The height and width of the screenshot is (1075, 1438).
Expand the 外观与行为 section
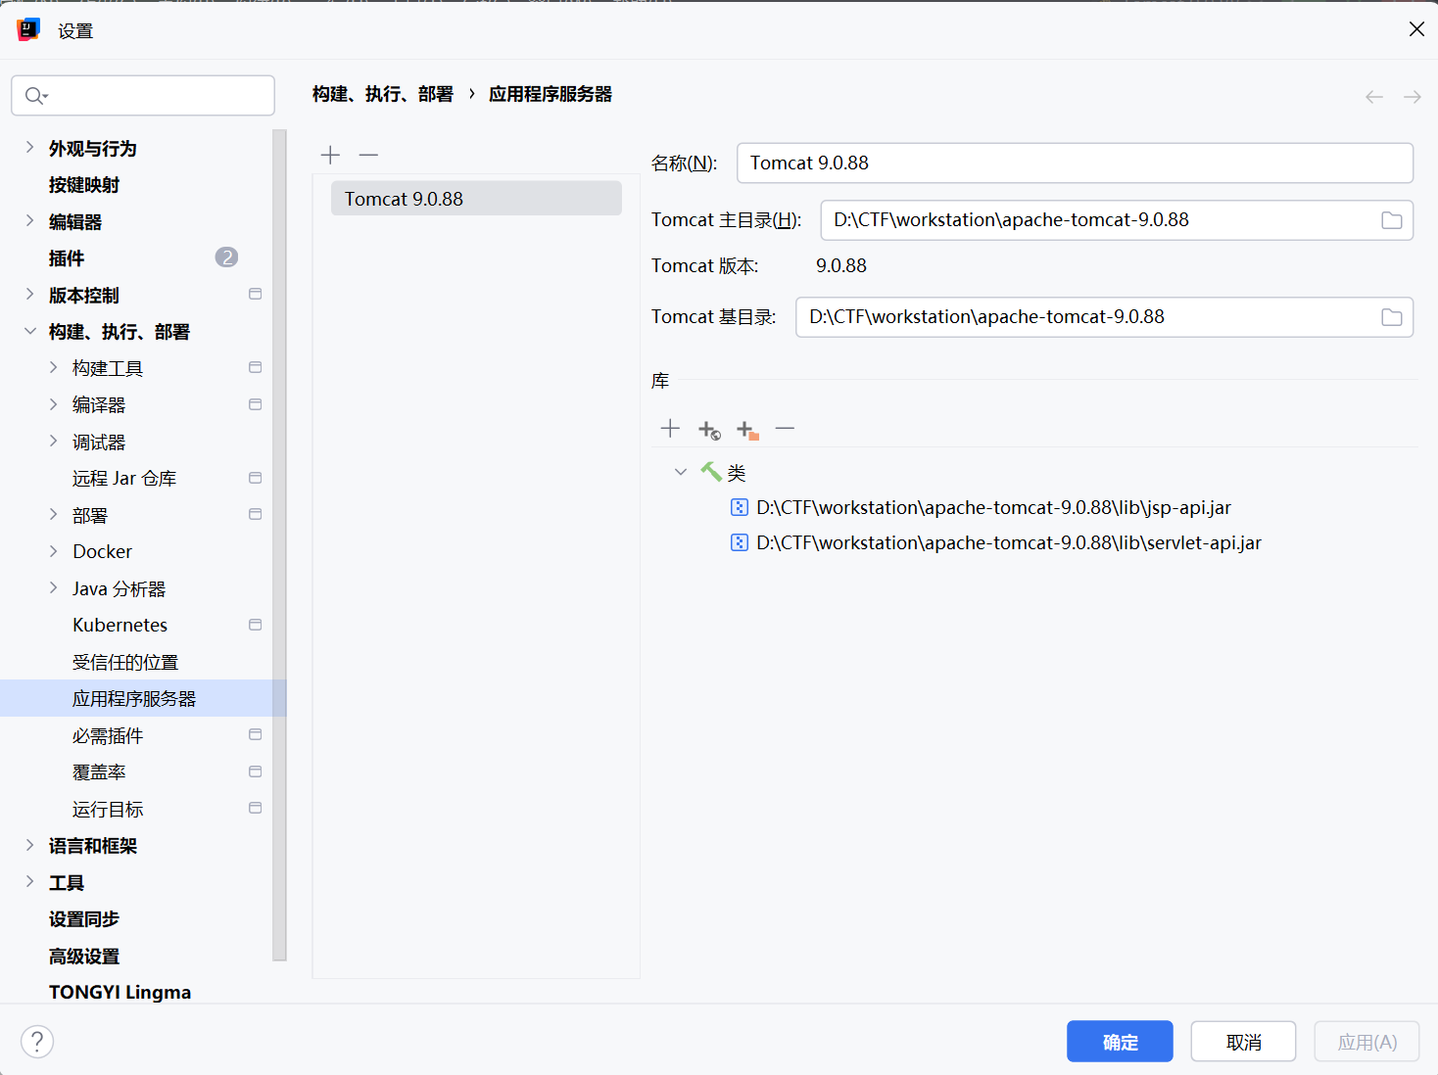29,147
